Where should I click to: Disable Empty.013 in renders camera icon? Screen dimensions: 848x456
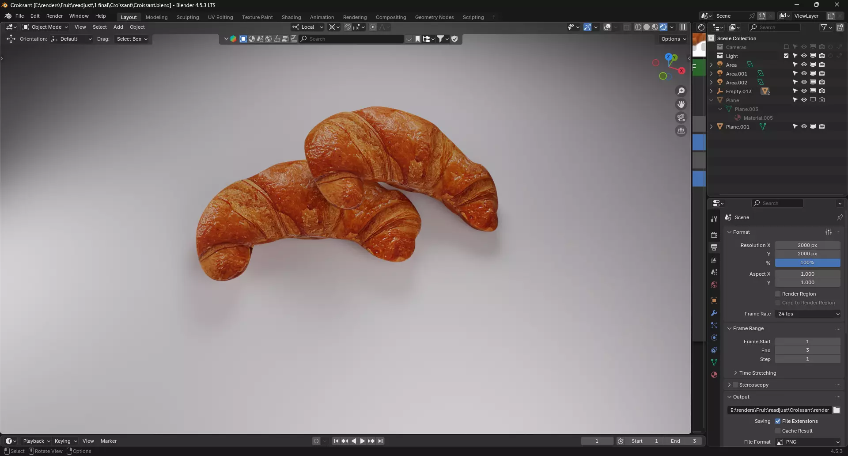point(821,91)
